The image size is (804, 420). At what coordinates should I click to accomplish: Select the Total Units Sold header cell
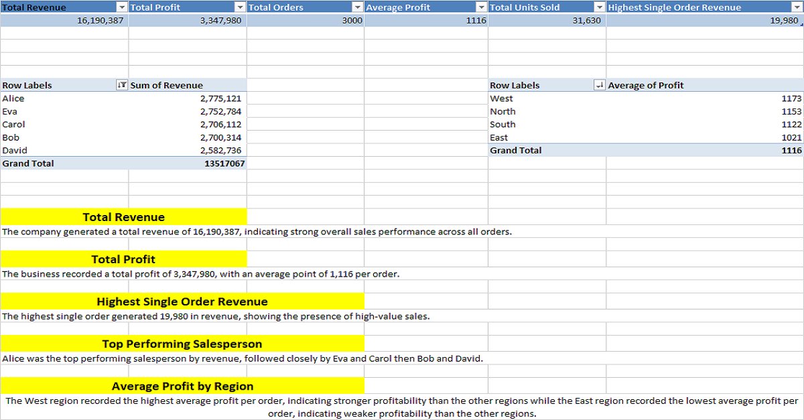(x=547, y=7)
